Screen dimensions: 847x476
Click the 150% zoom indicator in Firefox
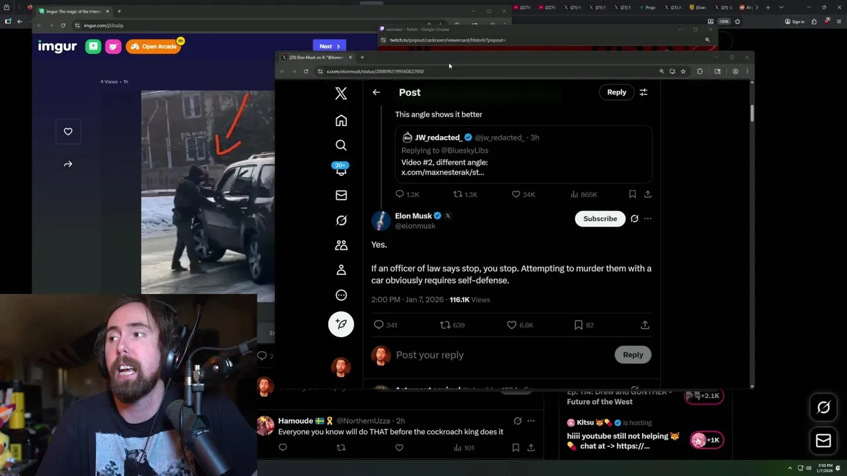click(x=725, y=21)
